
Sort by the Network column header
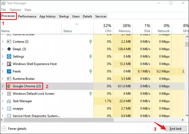pos(162,29)
